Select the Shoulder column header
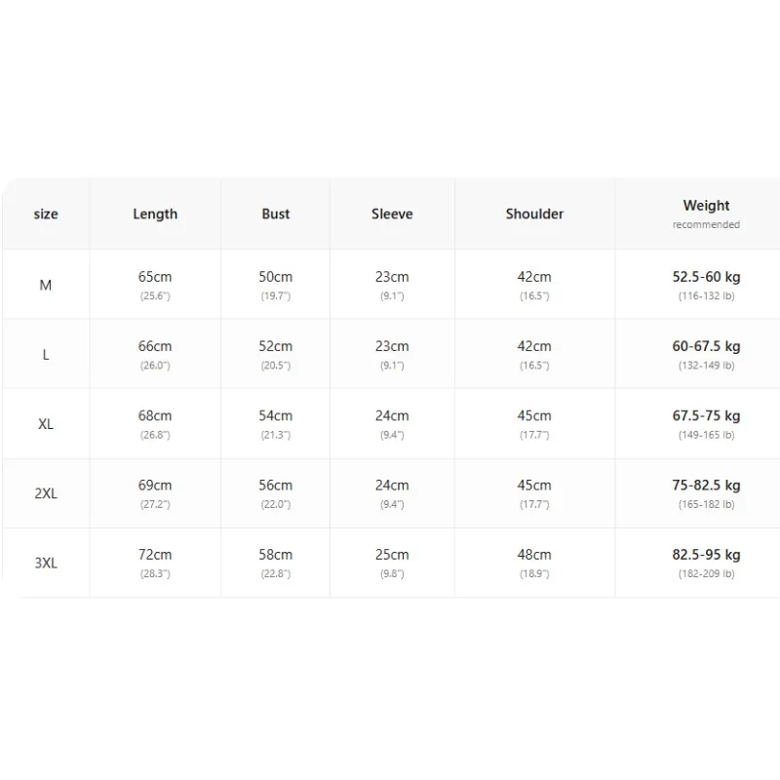 [x=534, y=214]
